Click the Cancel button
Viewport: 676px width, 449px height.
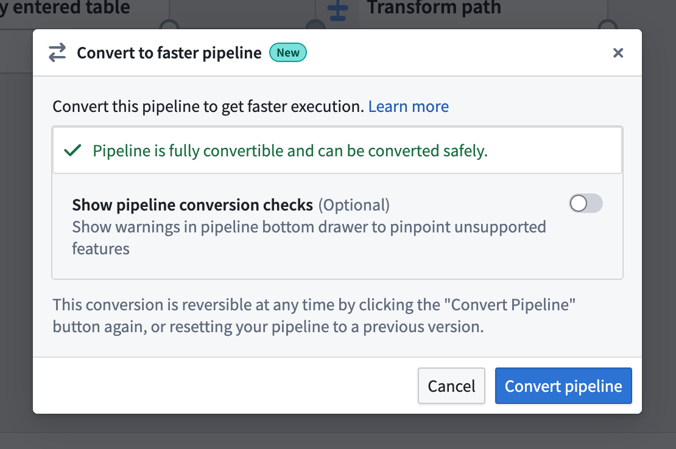[x=451, y=386]
